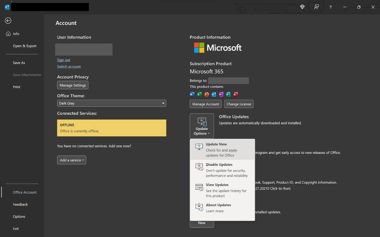Select Disable Updates option

pos(222,170)
